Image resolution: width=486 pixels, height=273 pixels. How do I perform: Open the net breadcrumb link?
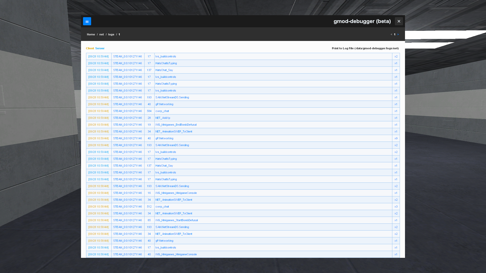click(102, 34)
